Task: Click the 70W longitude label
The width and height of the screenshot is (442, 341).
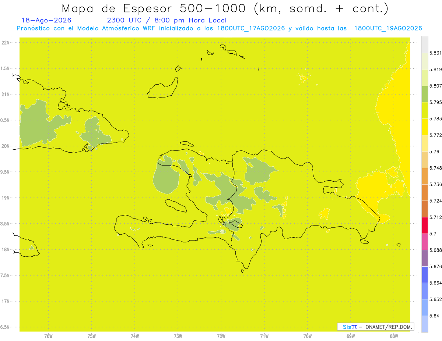Action: (x=307, y=336)
